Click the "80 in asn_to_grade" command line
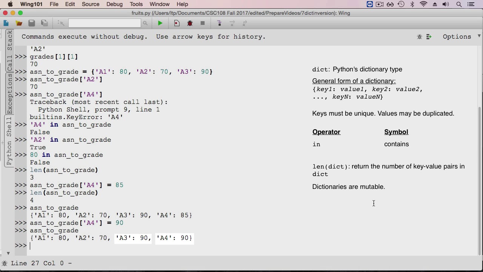Viewport: 483px width, 272px height. click(x=66, y=155)
